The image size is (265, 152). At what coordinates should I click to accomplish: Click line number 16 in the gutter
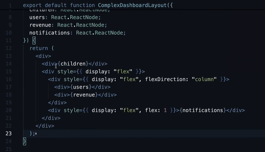click(x=9, y=79)
